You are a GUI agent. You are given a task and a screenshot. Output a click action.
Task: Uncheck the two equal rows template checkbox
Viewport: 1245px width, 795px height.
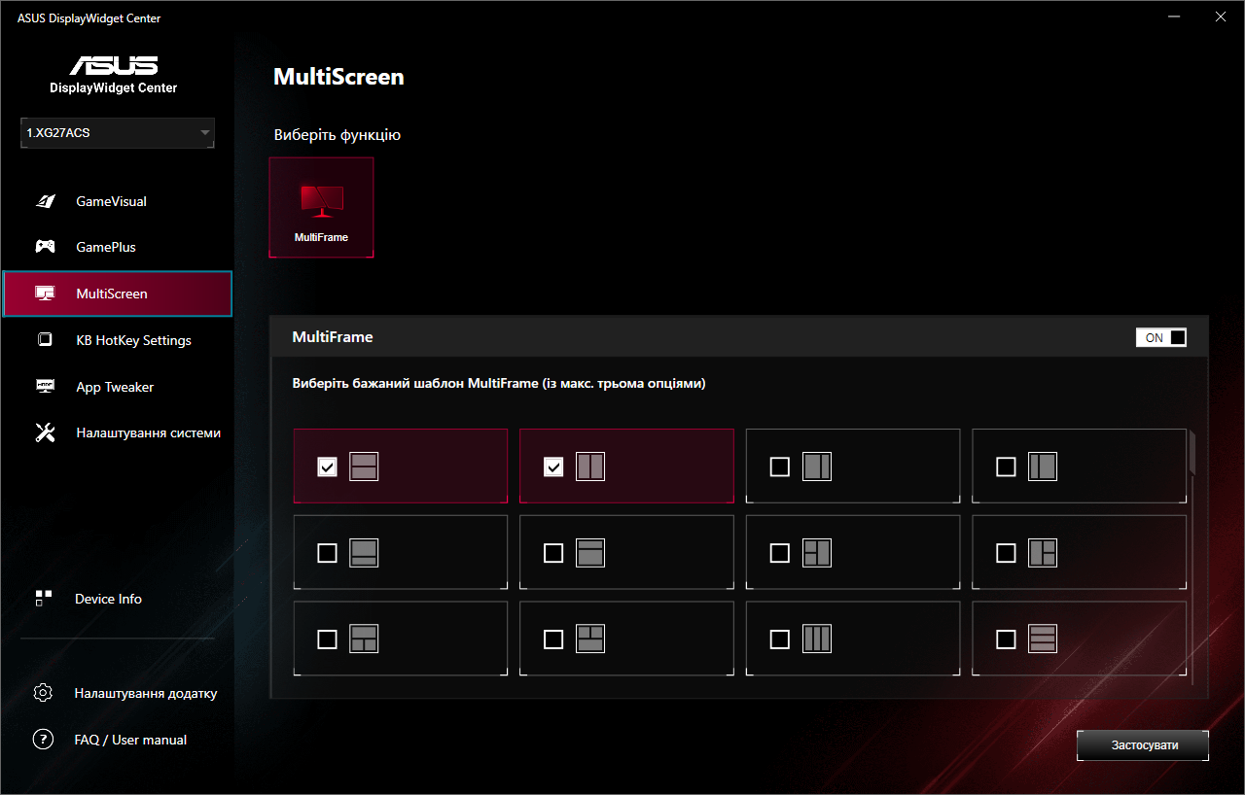click(x=328, y=467)
